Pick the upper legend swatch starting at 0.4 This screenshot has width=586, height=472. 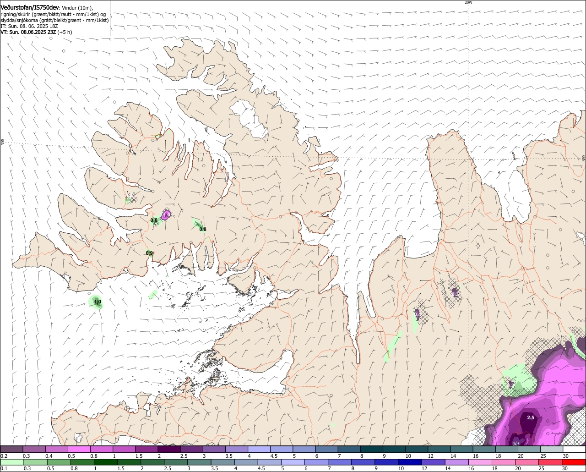coord(57,450)
